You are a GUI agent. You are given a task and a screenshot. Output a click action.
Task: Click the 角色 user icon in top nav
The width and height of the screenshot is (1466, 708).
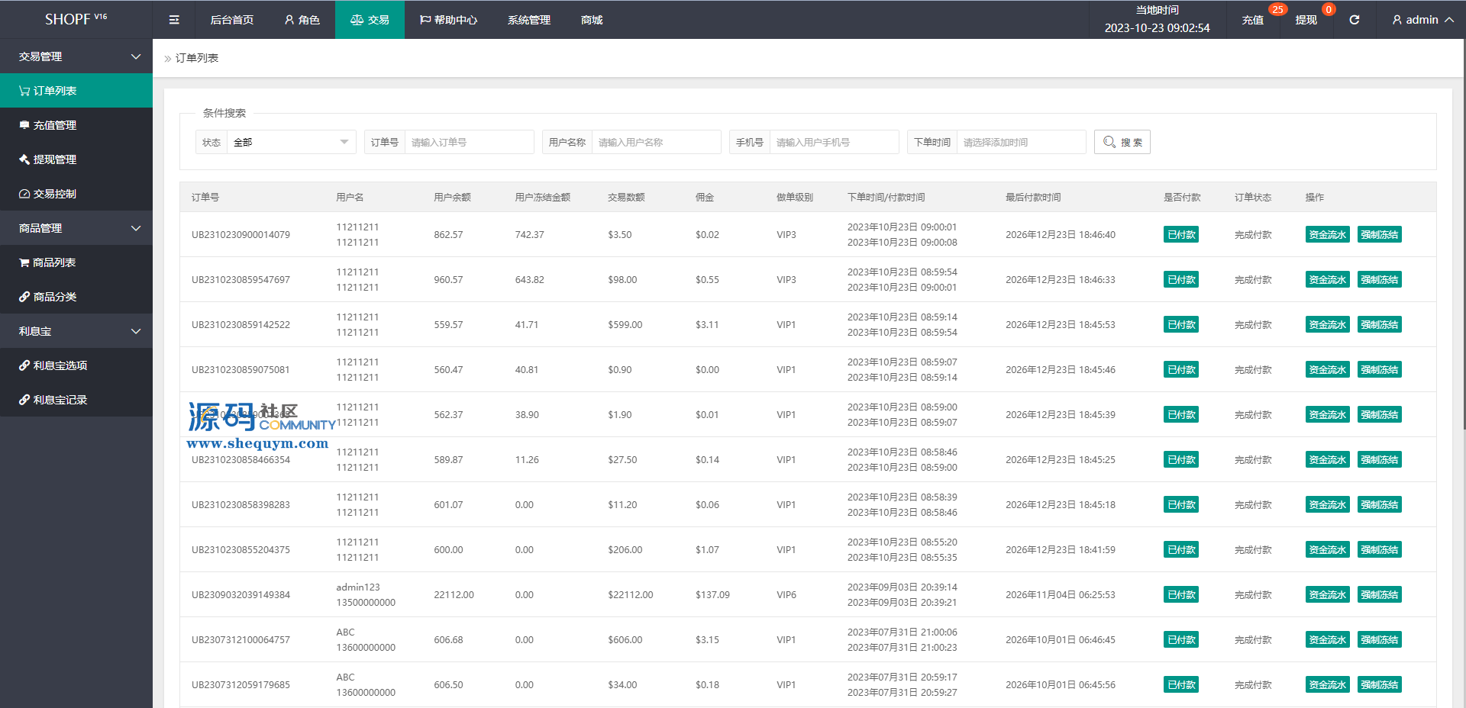289,20
